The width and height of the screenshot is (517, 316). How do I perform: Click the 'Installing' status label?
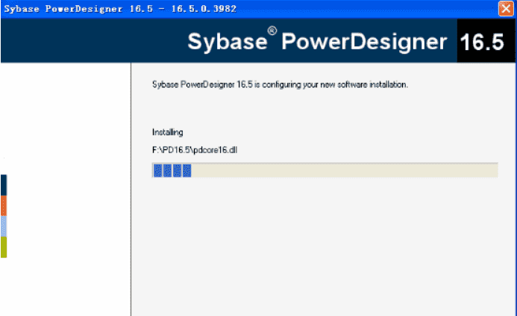point(168,132)
